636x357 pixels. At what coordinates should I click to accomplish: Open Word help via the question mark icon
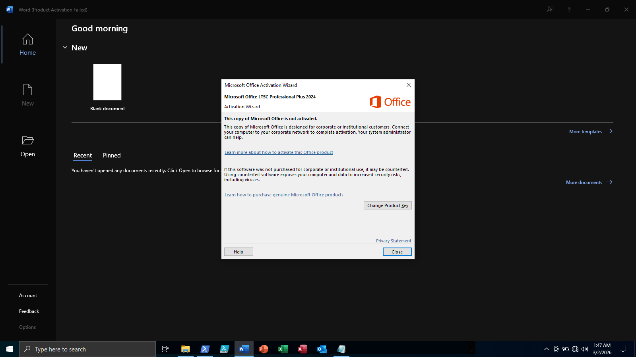pos(569,9)
